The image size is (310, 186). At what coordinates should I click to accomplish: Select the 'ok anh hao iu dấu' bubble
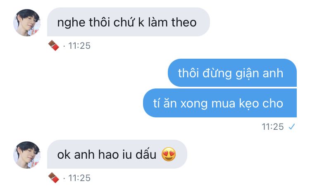click(x=117, y=154)
